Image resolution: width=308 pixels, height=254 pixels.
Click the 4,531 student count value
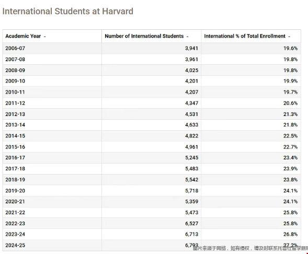pos(191,114)
